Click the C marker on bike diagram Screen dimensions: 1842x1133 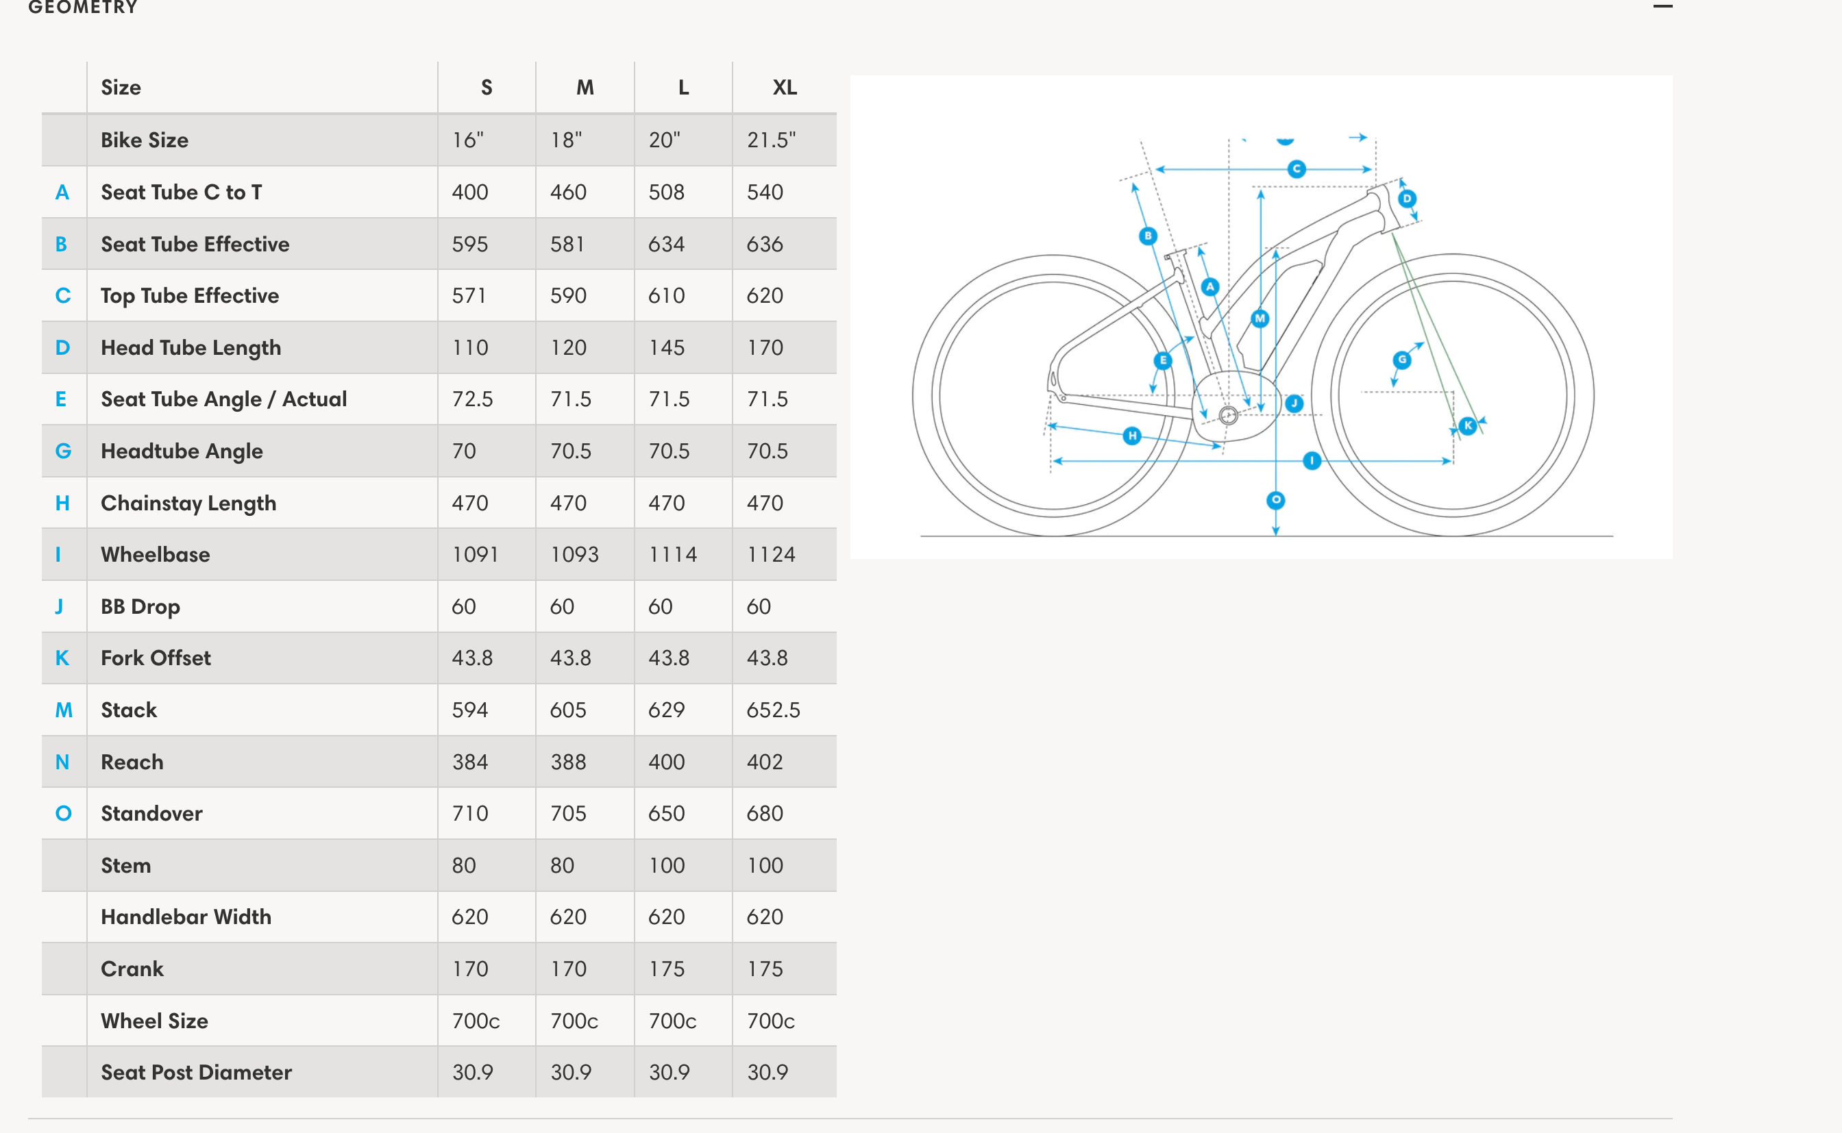point(1296,169)
